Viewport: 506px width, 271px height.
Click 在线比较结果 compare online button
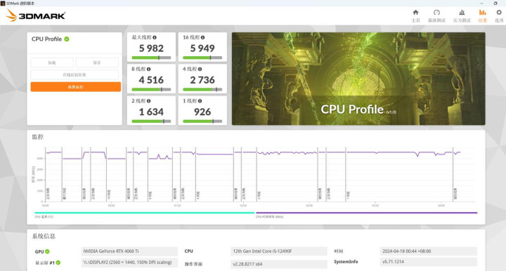pos(74,74)
